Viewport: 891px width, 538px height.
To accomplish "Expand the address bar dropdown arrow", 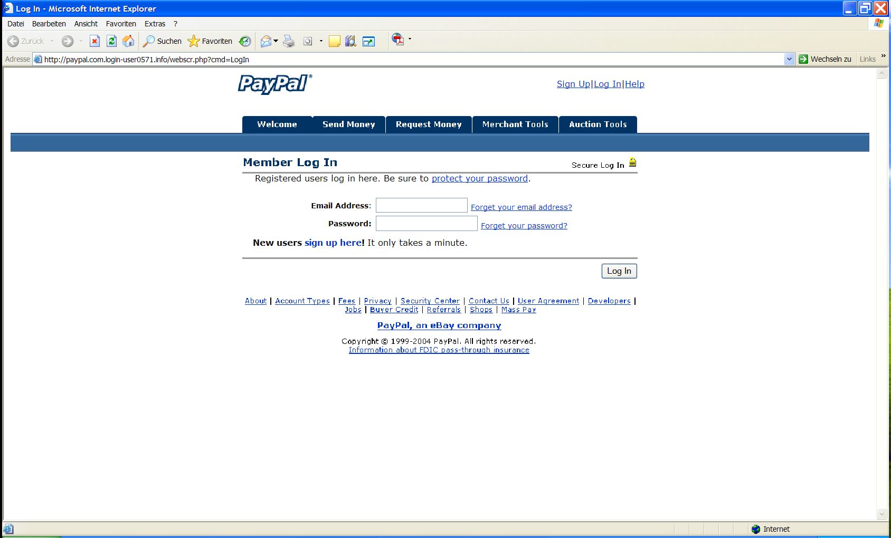I will coord(789,59).
